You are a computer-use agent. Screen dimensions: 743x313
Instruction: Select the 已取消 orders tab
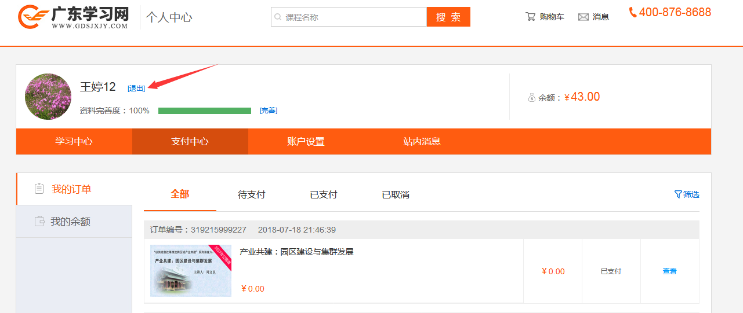(x=396, y=195)
